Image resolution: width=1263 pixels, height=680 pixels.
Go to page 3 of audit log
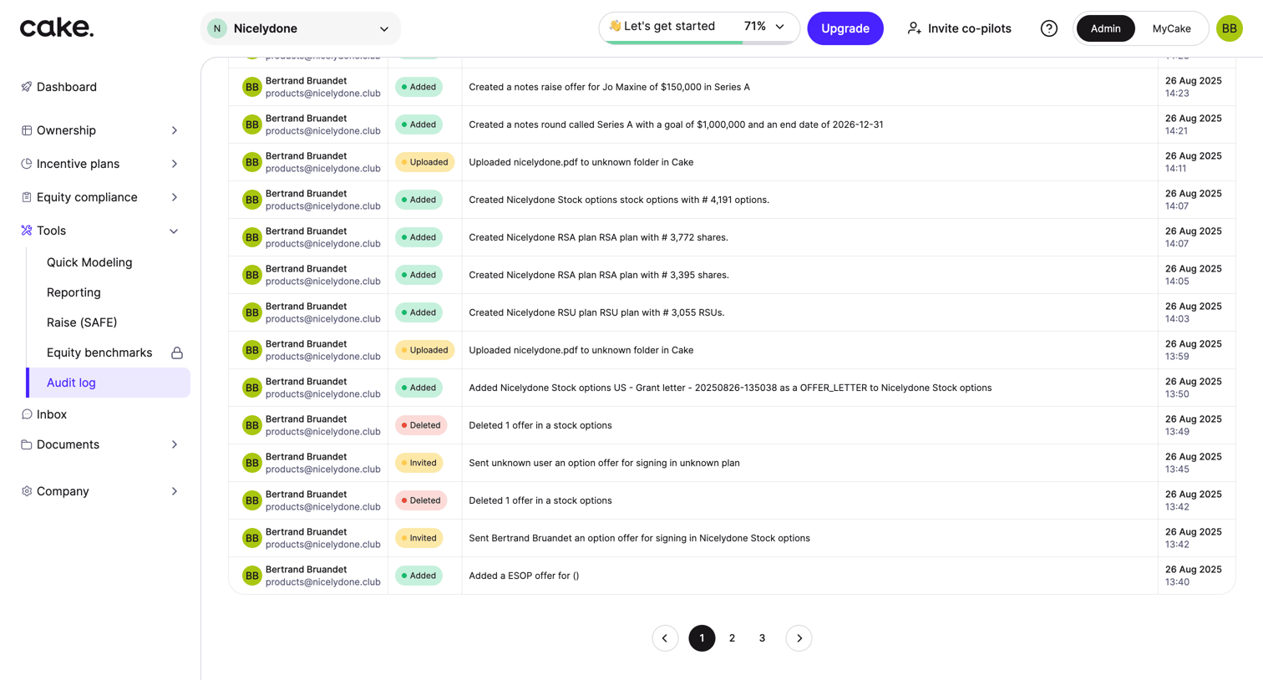tap(762, 638)
